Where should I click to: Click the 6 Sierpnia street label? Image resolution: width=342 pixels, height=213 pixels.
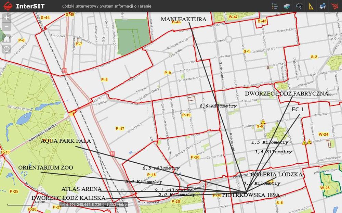134,128
